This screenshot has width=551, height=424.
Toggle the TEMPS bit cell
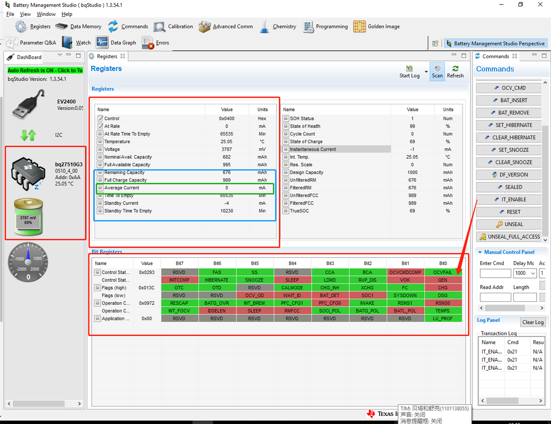(443, 311)
